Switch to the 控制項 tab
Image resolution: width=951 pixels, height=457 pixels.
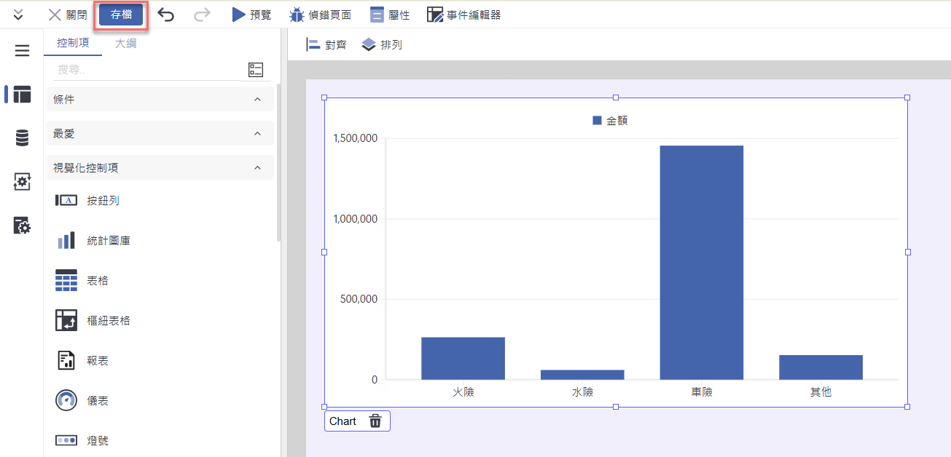pyautogui.click(x=73, y=43)
